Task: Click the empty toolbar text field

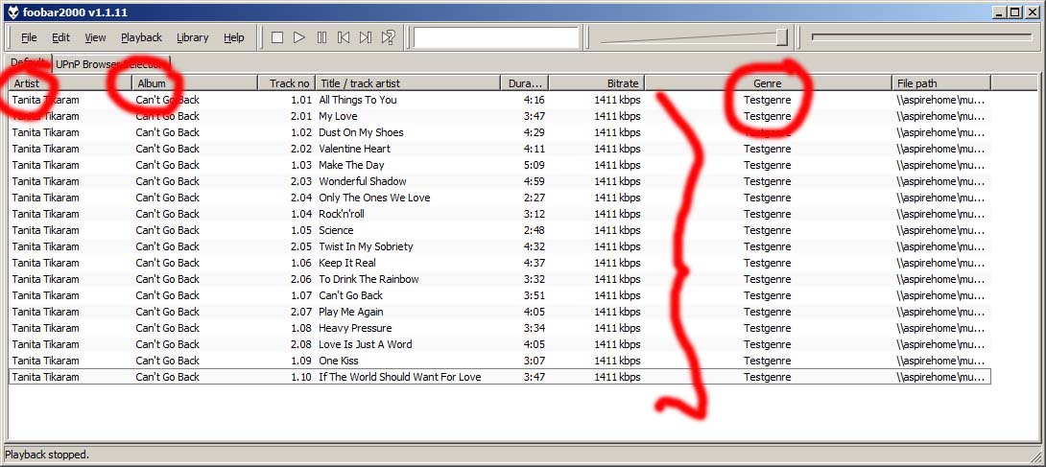Action: click(496, 37)
